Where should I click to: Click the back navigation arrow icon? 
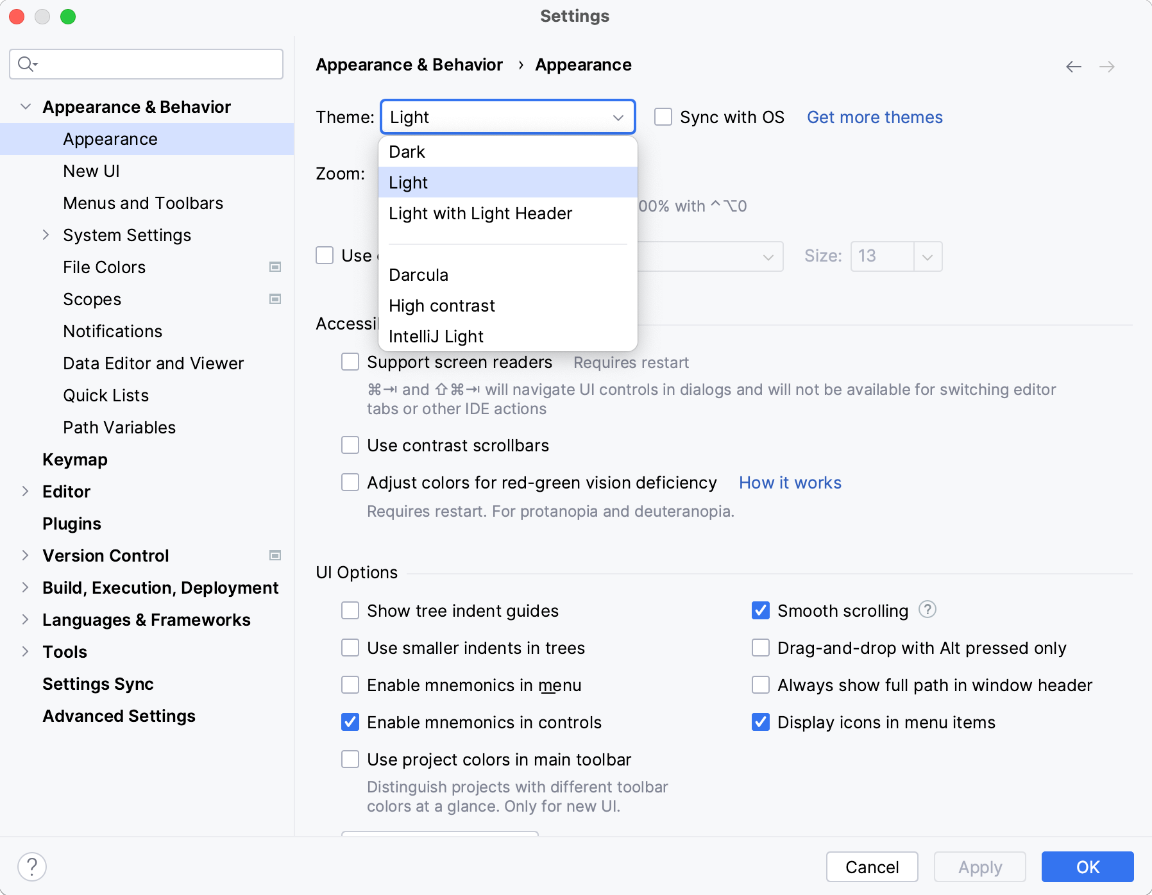[1073, 67]
